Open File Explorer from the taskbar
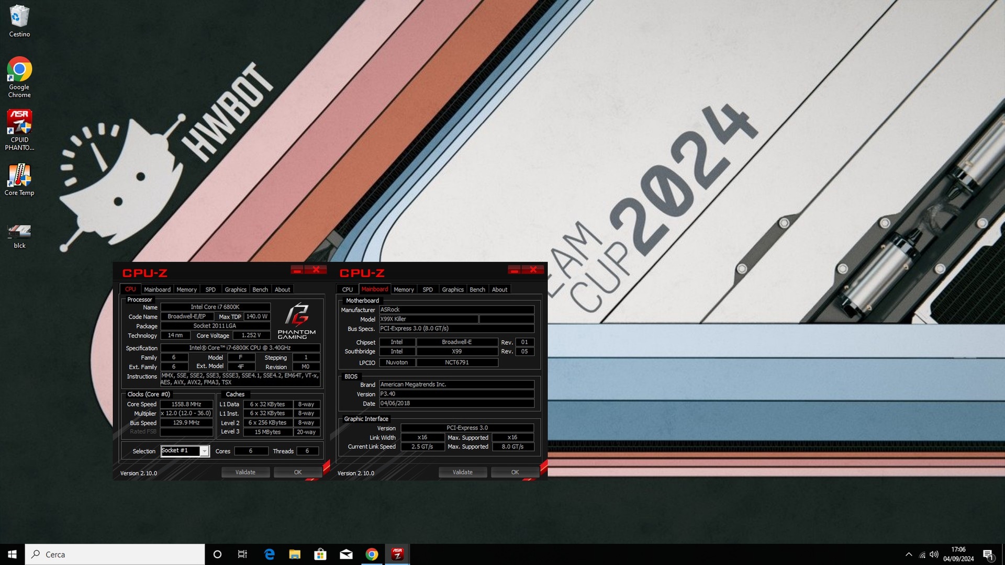This screenshot has height=565, width=1005. click(295, 554)
